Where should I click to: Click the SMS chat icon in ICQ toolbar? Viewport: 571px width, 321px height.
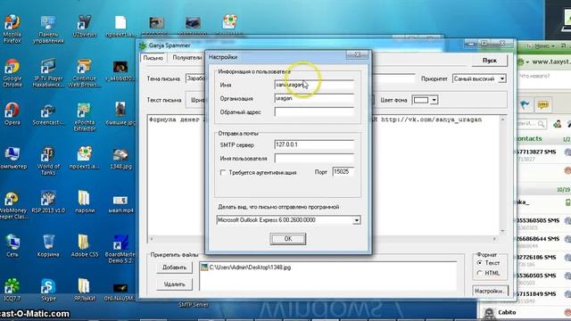543,105
